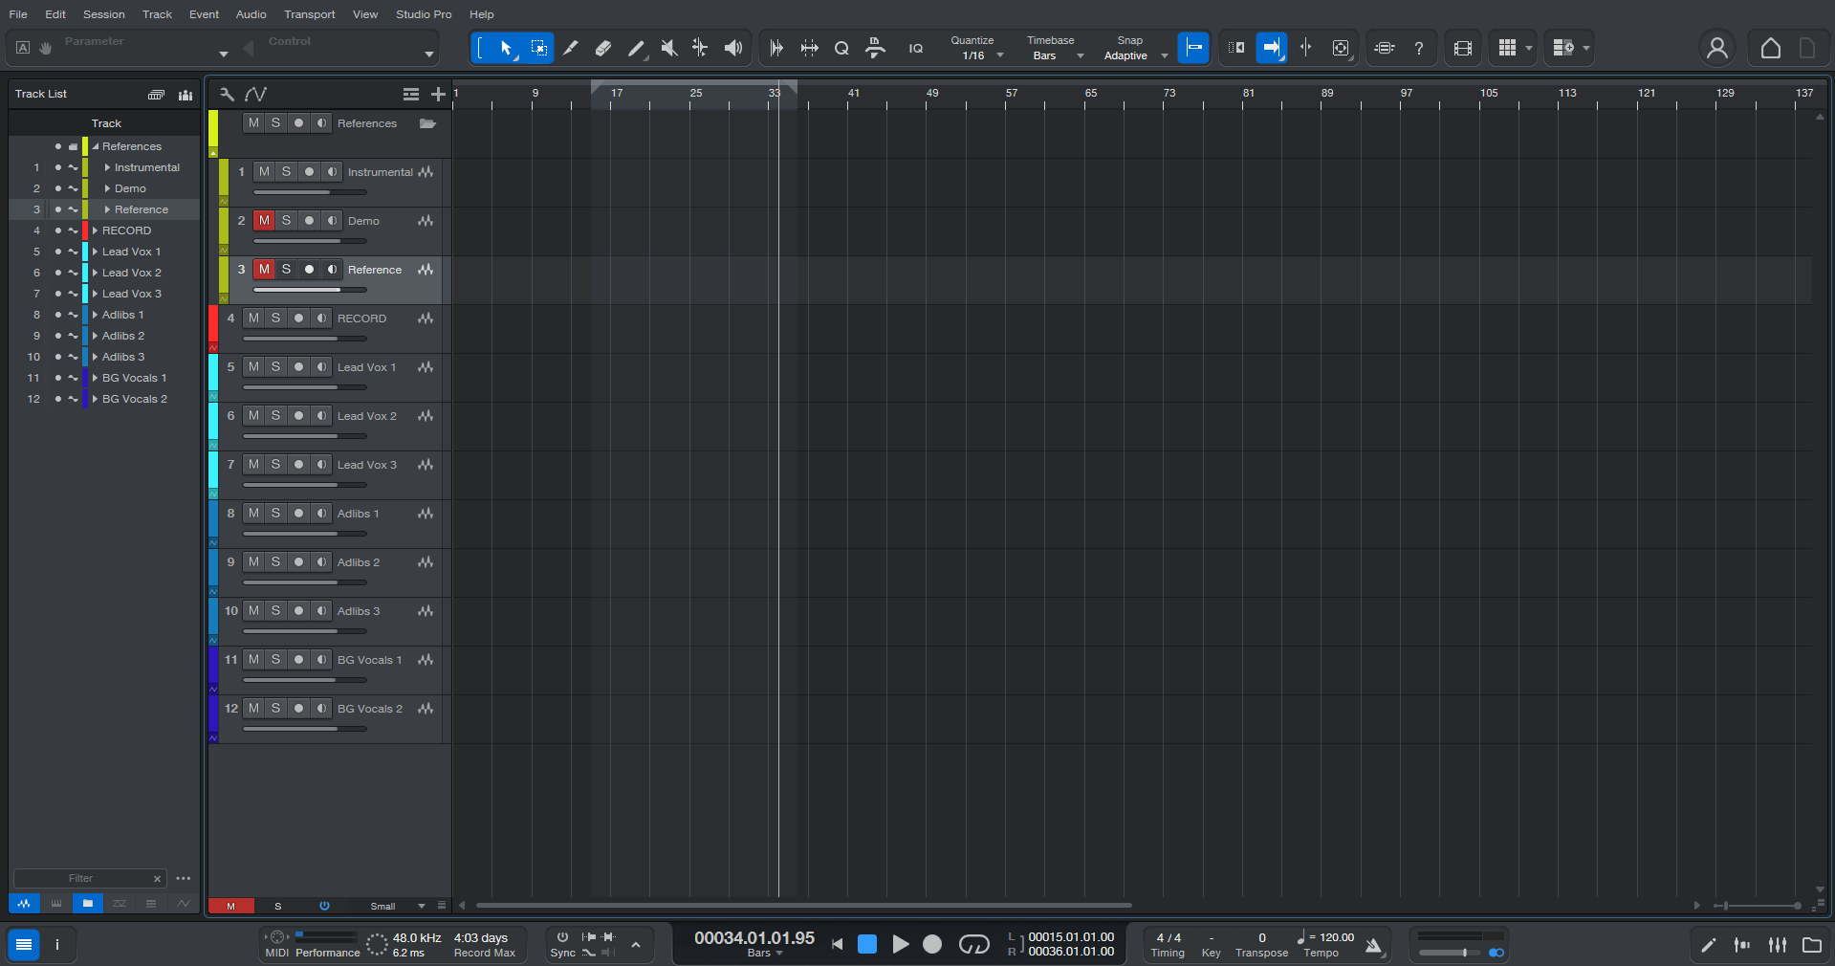Mute the RECORD track

click(253, 318)
